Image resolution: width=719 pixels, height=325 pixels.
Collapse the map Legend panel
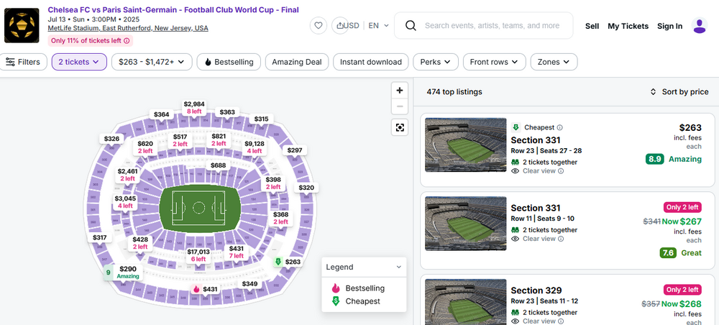coord(399,267)
